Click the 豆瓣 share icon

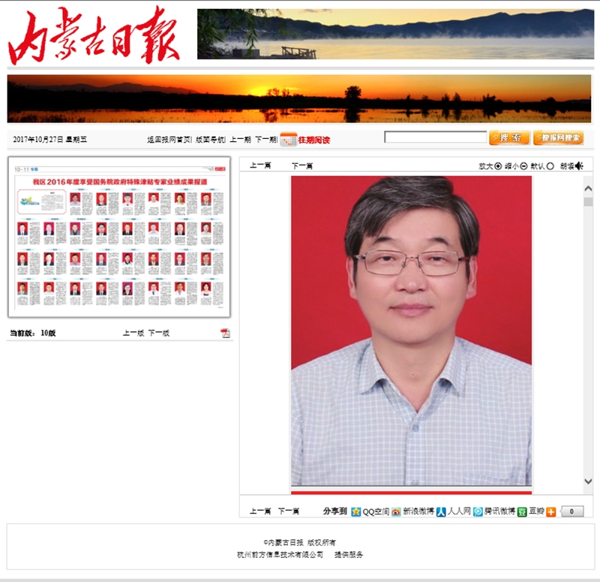click(522, 511)
